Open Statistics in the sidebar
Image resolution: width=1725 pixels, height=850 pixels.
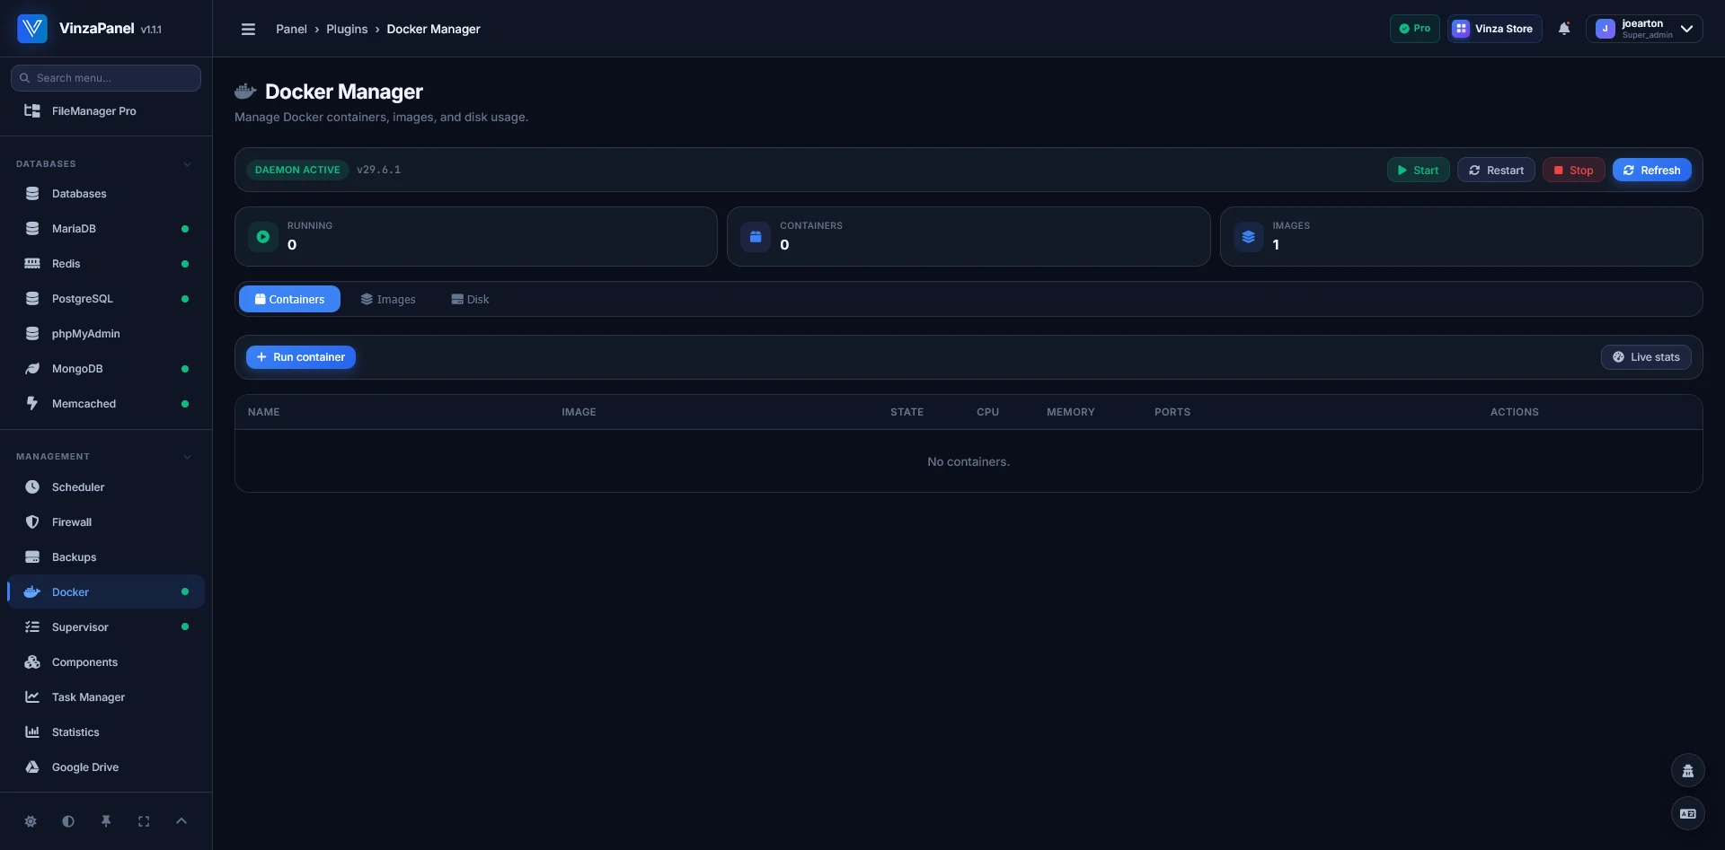point(106,732)
